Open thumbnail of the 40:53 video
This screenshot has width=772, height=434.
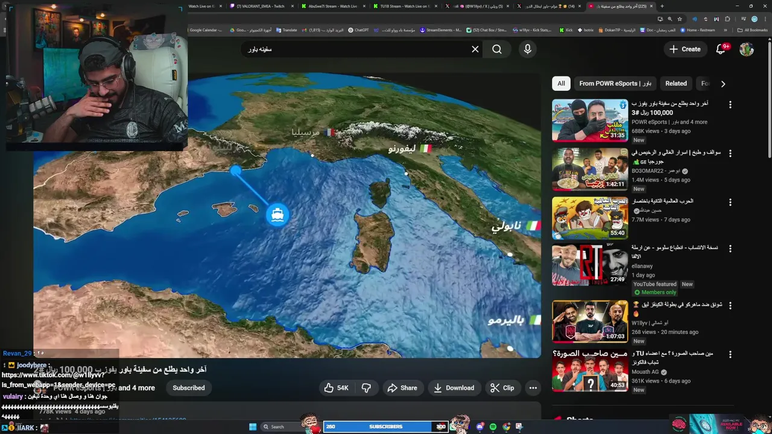[x=590, y=370]
